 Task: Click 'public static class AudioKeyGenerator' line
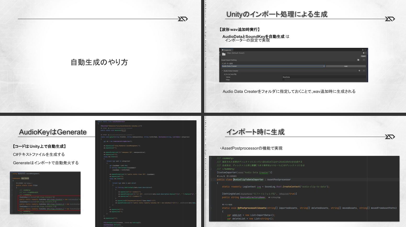[111, 122]
